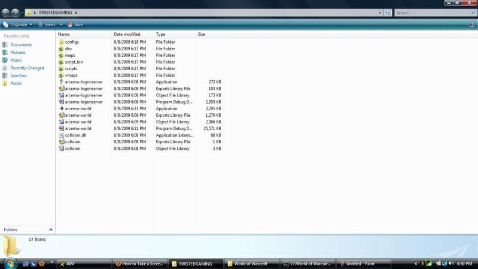
Task: Expand the Views dropdown arrow
Action: (x=61, y=25)
